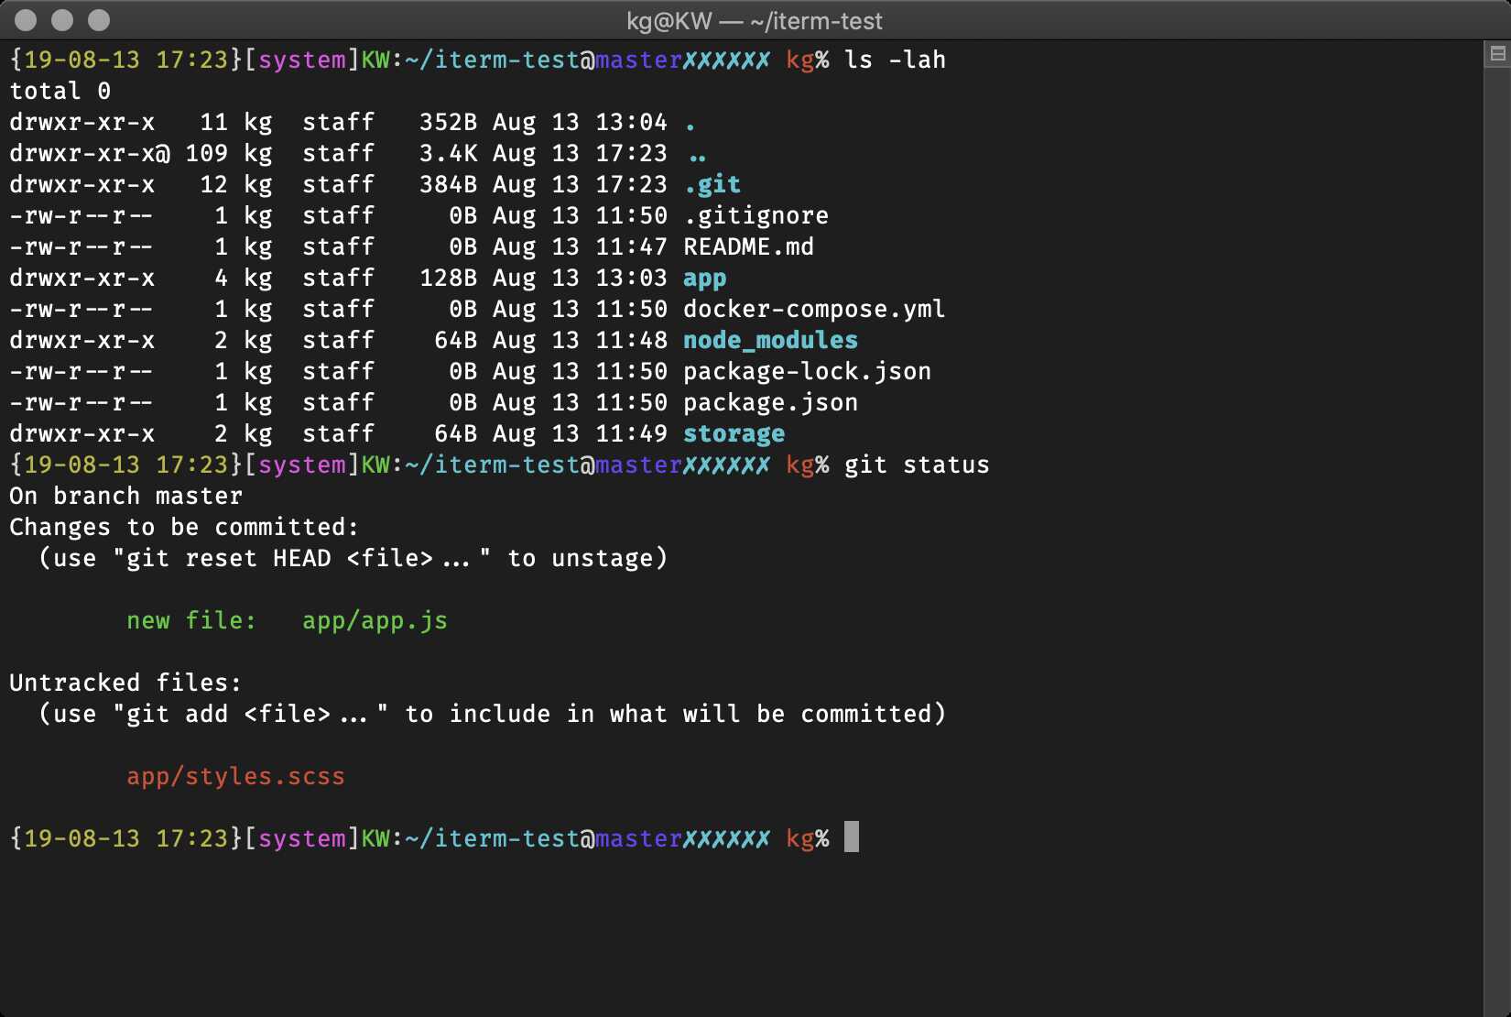Click the 'drwxr-xr-x@' permissions string
Screen dimensions: 1511x1017
(90, 154)
